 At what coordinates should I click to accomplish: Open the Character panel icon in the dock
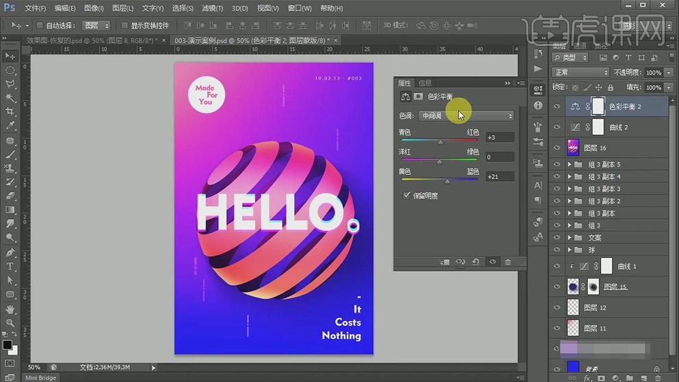[x=538, y=185]
